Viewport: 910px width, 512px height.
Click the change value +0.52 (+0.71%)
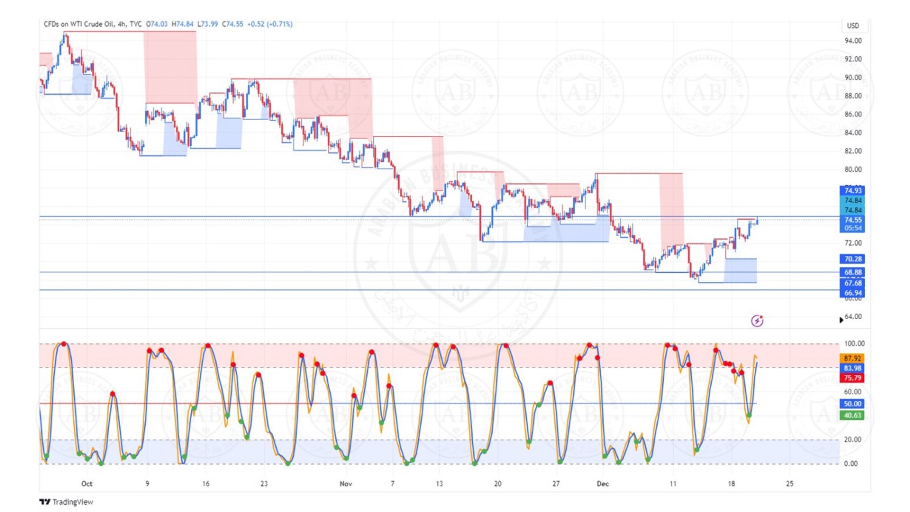[270, 24]
